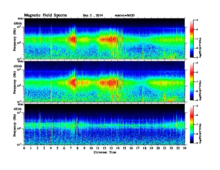Click hour 21 on the time axis
This screenshot has width=220, height=170.
tap(164, 148)
